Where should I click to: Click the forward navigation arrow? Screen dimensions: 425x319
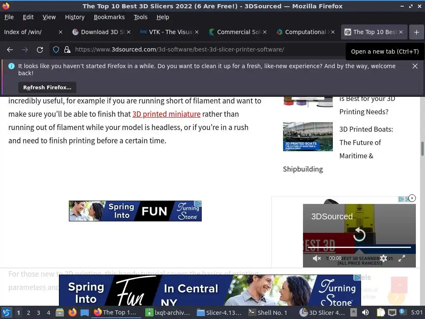[x=25, y=50]
